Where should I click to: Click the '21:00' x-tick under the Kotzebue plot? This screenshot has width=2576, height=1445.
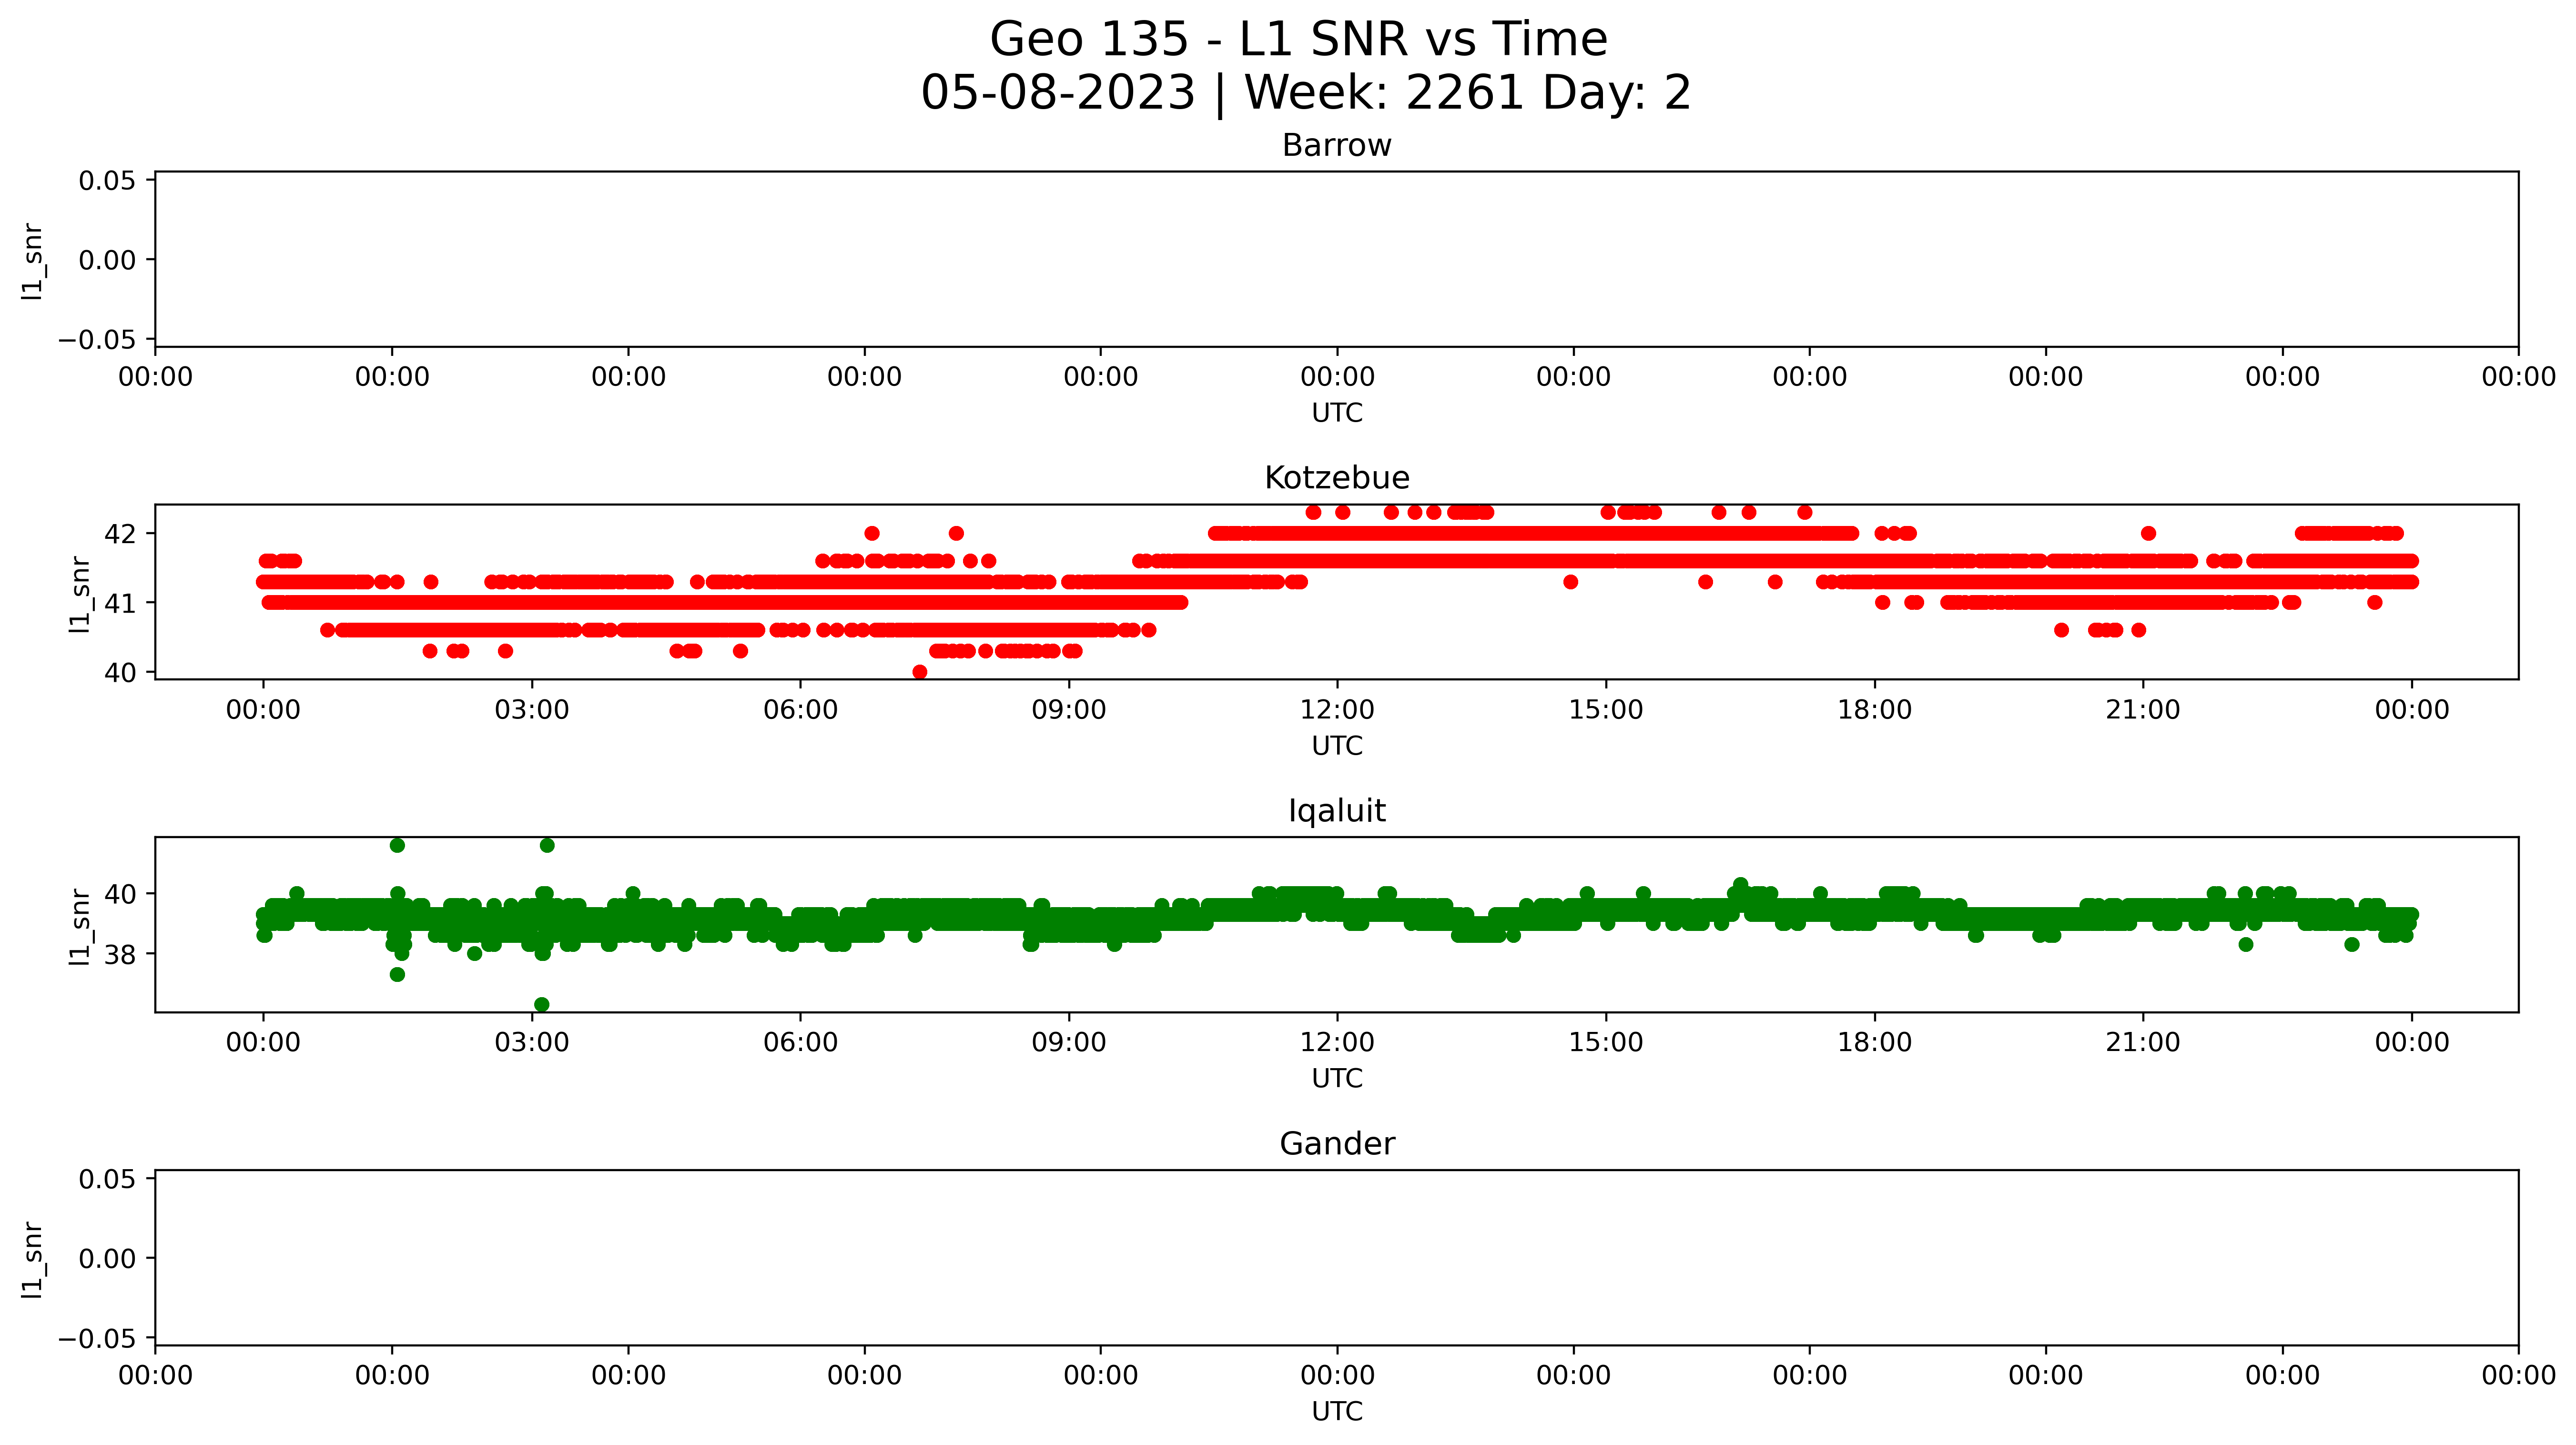2143,711
